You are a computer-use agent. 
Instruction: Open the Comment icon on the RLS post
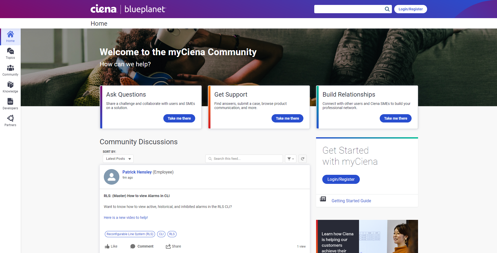pos(133,246)
